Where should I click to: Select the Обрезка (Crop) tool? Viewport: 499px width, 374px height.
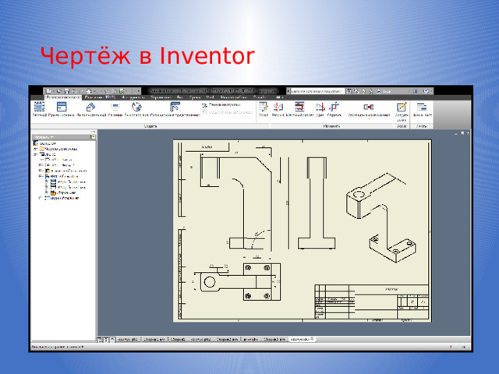[x=334, y=109]
